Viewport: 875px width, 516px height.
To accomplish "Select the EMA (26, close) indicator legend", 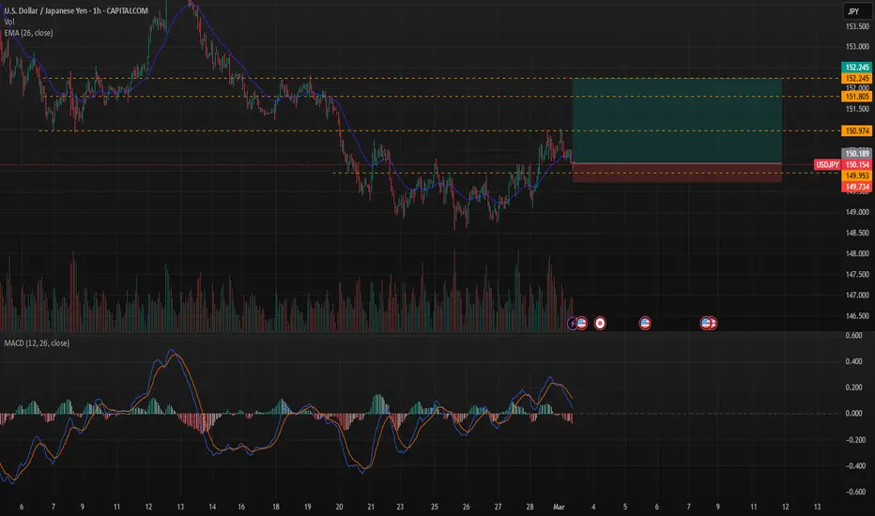I will 28,33.
